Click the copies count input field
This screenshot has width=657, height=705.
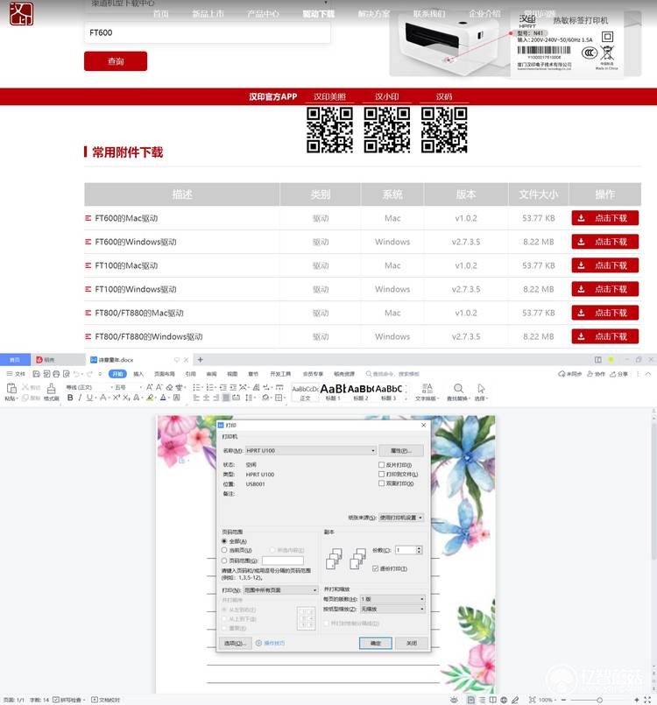point(406,550)
